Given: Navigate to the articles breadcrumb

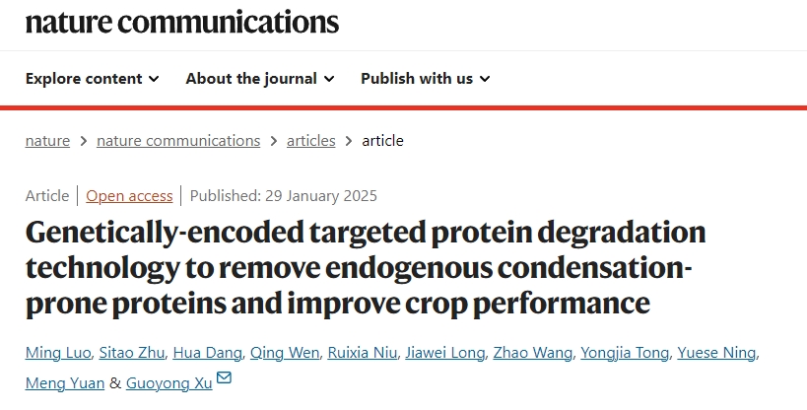Looking at the screenshot, I should 310,141.
